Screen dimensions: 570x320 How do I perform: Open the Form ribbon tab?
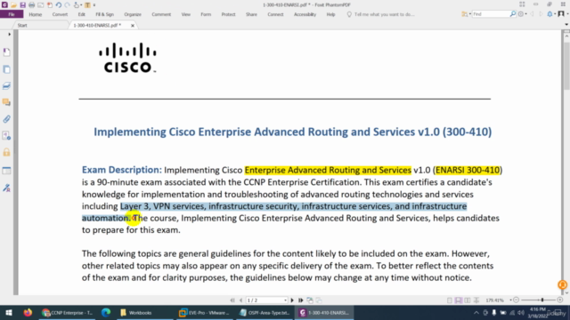206,14
